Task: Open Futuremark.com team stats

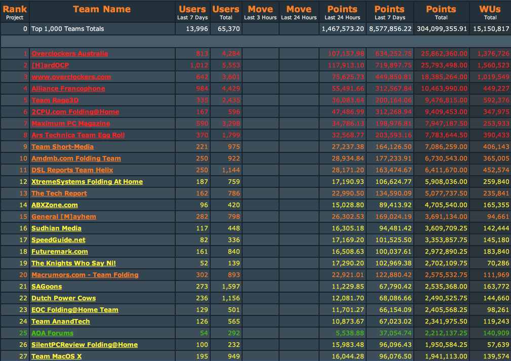Action: click(x=60, y=252)
